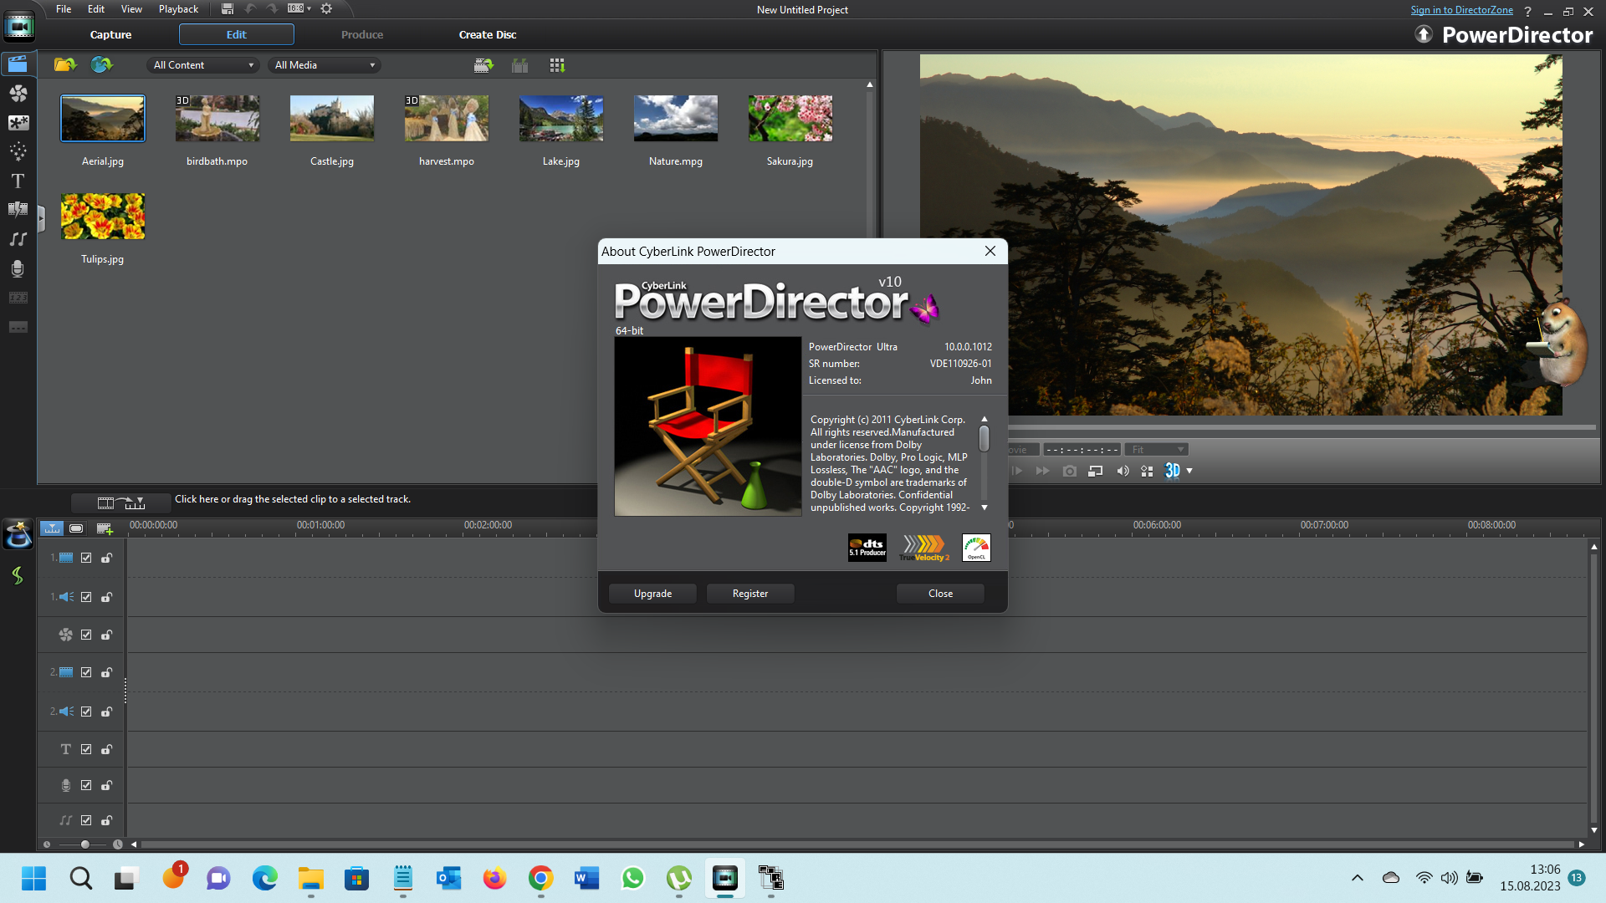The height and width of the screenshot is (903, 1606).
Task: Switch to timeline view icon
Action: click(52, 528)
